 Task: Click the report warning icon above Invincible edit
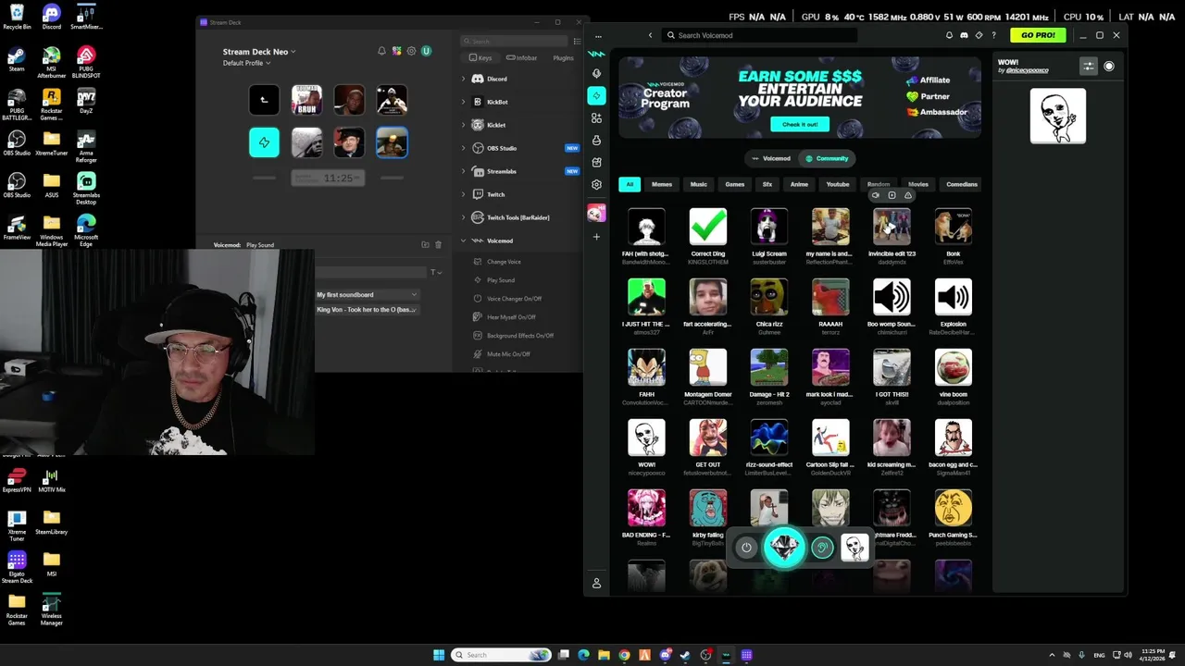point(908,195)
